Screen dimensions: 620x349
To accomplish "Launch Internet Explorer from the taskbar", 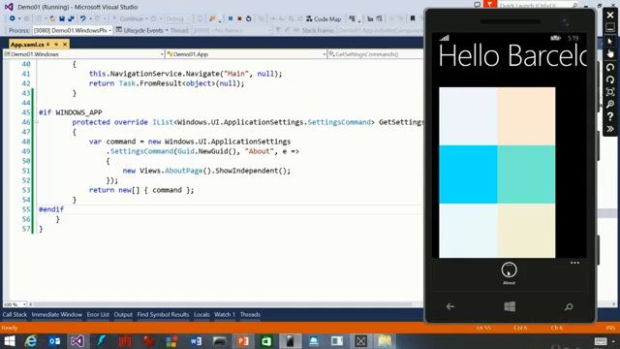I will pyautogui.click(x=31, y=341).
